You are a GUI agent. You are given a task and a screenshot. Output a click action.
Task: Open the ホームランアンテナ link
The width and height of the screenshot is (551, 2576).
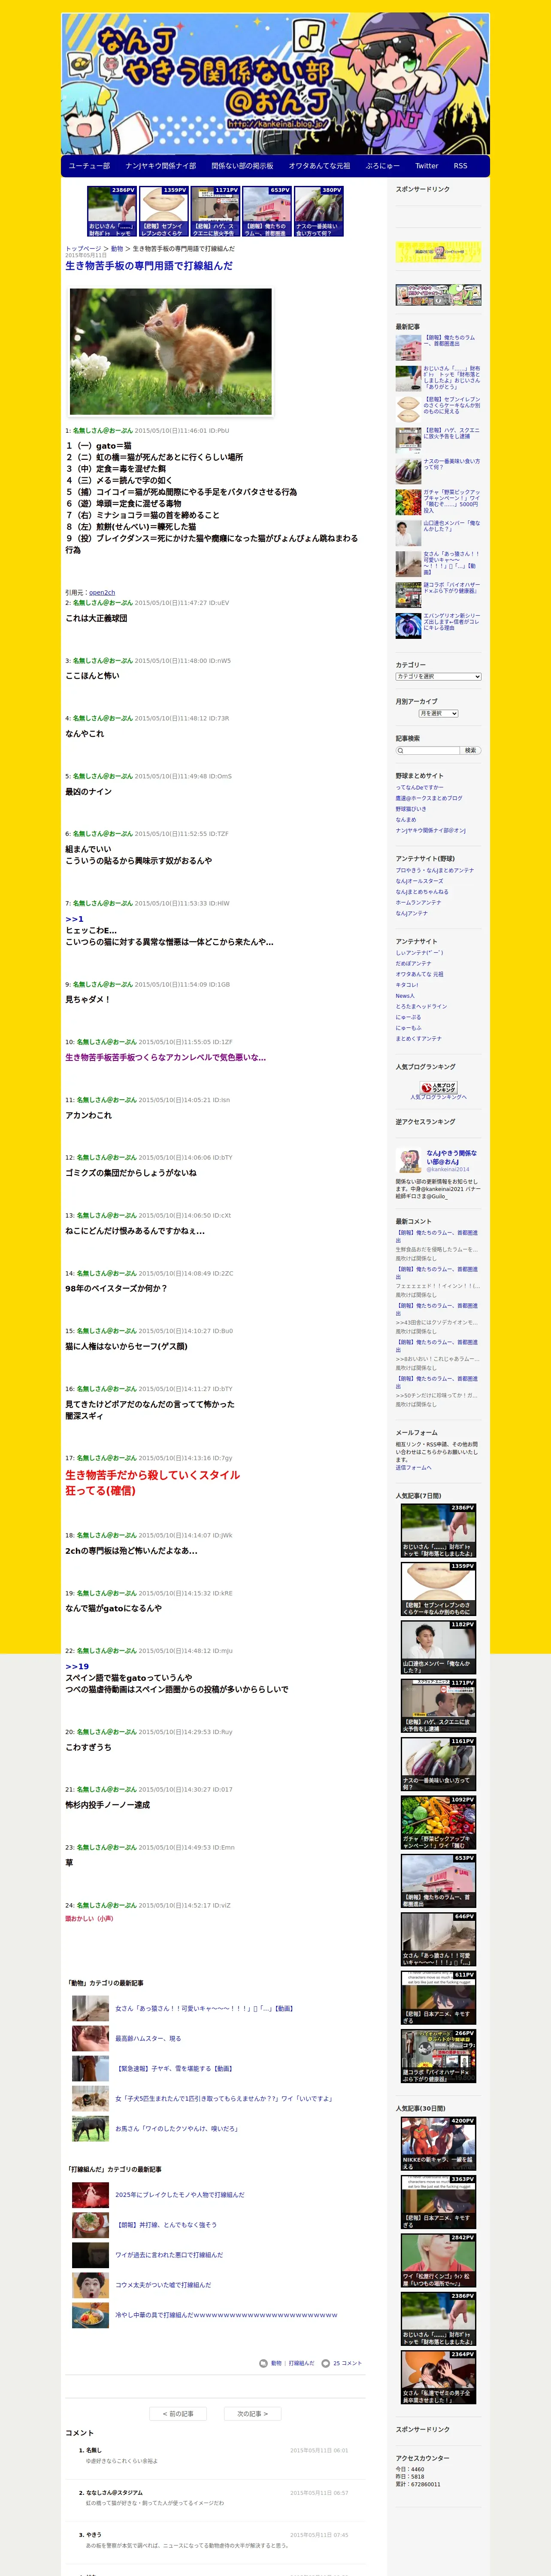coord(418,902)
